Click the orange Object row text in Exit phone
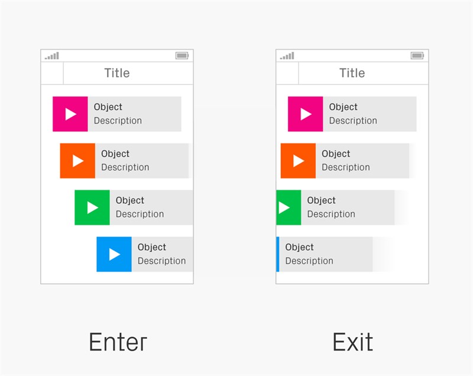The width and height of the screenshot is (473, 376). point(346,160)
